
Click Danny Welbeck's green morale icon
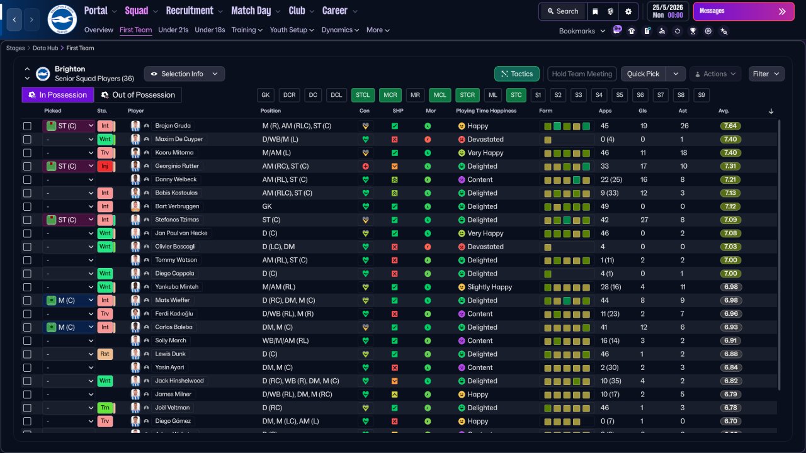[x=428, y=179]
